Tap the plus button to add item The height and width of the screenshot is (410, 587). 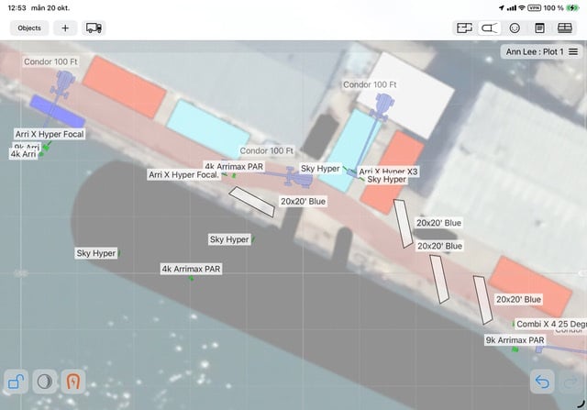[65, 28]
